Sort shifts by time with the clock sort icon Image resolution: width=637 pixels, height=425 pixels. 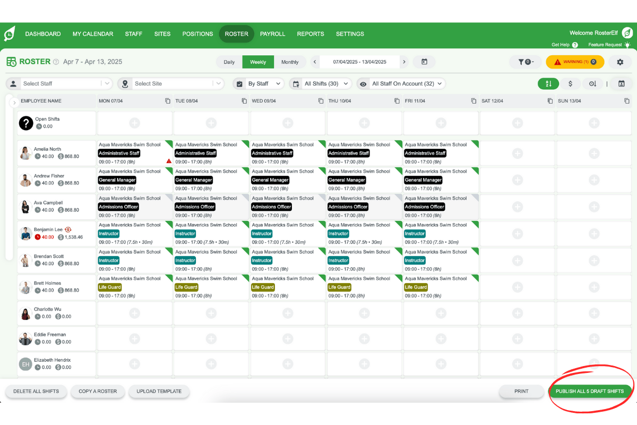tap(593, 84)
